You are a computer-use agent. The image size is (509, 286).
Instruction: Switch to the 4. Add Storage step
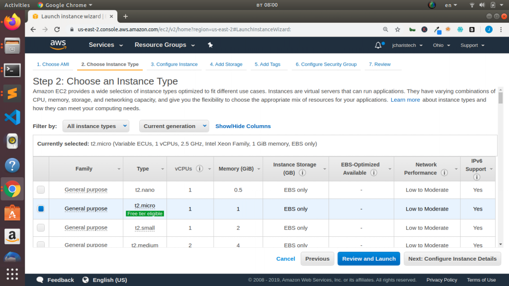point(226,64)
